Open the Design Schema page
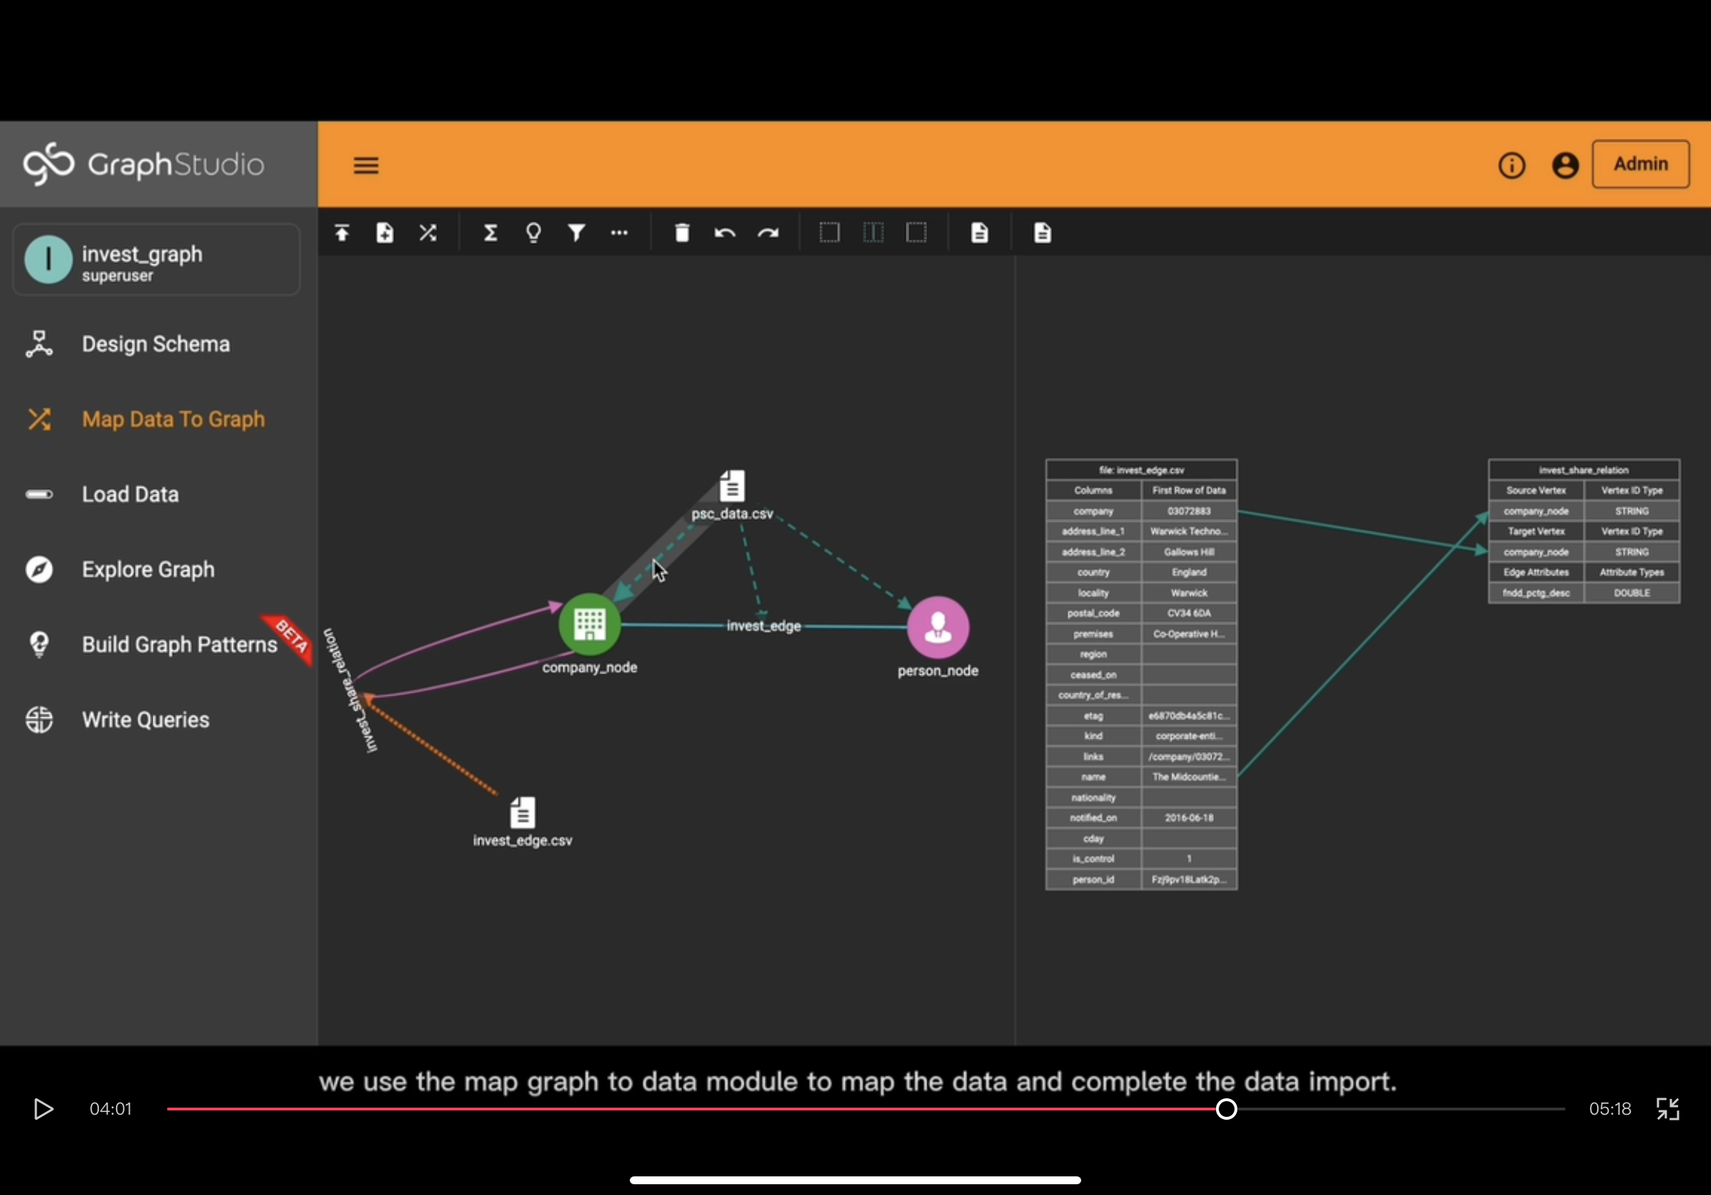1711x1195 pixels. [x=155, y=344]
